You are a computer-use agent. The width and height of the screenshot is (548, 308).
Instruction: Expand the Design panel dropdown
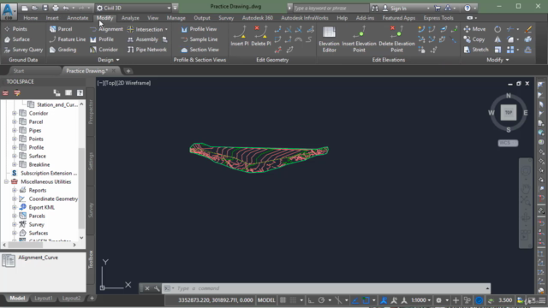[109, 60]
